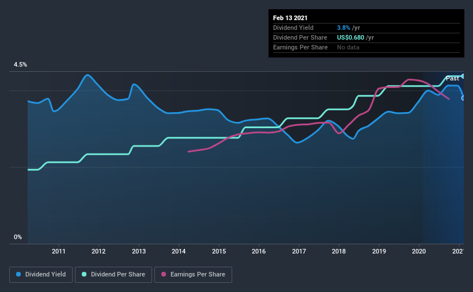Toggle the Dividend Per Share legend button
The image size is (473, 292).
(113, 275)
